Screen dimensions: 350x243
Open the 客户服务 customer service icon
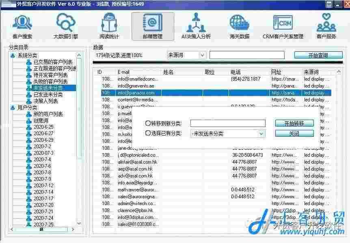(326, 26)
